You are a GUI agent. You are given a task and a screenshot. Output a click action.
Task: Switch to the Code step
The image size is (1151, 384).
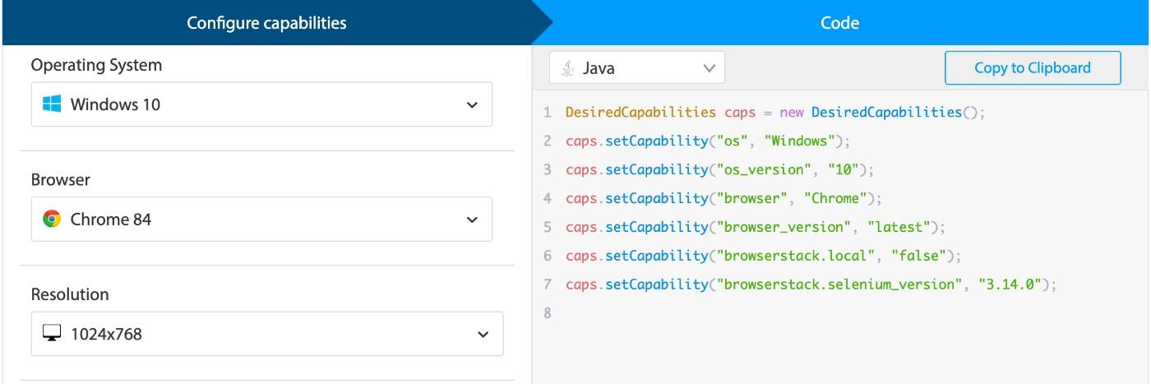(x=839, y=23)
